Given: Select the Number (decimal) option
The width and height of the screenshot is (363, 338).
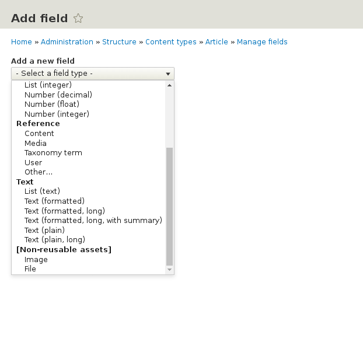Looking at the screenshot, I should pos(58,95).
